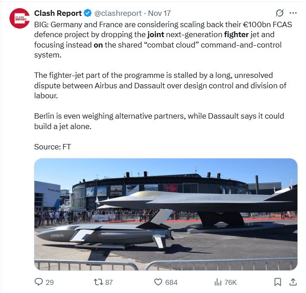The height and width of the screenshot is (293, 306).
Task: Click the repost arrows icon
Action: 97,282
